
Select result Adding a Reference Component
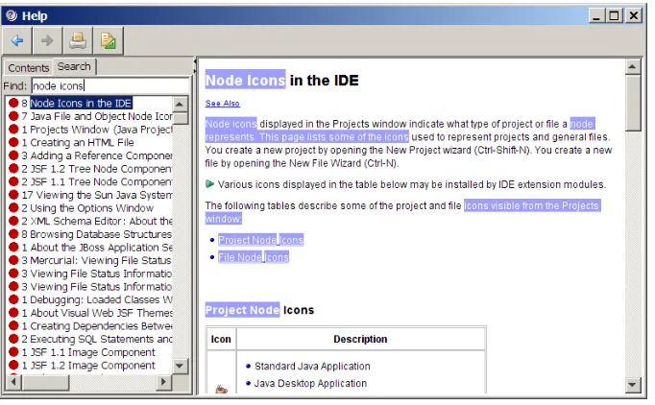pyautogui.click(x=101, y=155)
